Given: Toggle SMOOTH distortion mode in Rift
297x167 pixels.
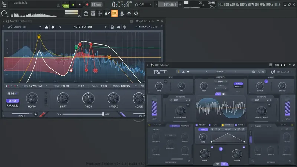Looking at the screenshot, I should point(238,87).
